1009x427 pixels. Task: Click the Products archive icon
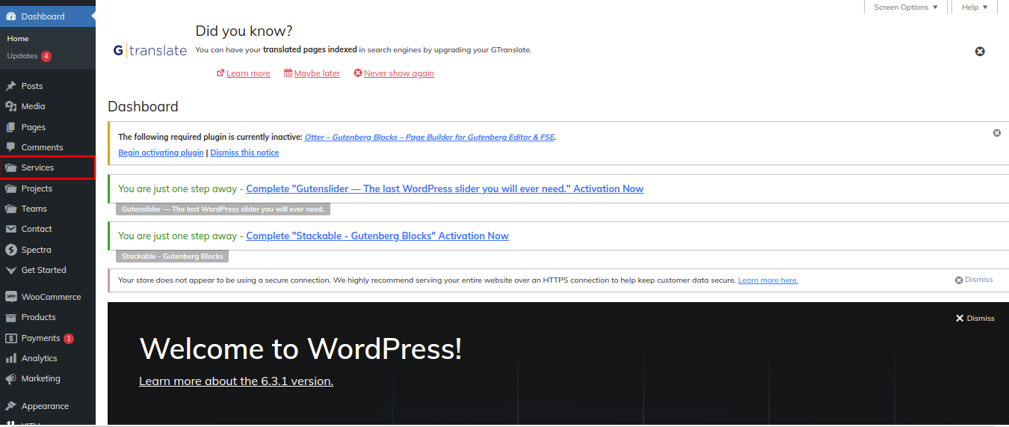pyautogui.click(x=10, y=317)
